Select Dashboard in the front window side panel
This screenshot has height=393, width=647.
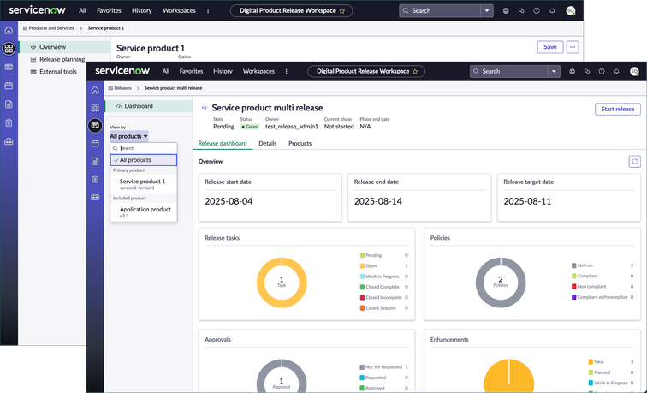tap(149, 106)
